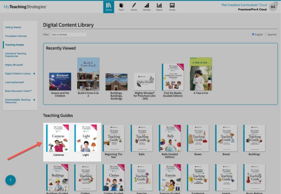Screen dimensions: 281x194
Task: Click the Filter text or phrase field
Action: pyautogui.click(x=69, y=34)
